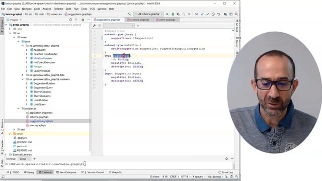Open Project panel settings gear
Viewport: 322px width, 181px height.
83,20
